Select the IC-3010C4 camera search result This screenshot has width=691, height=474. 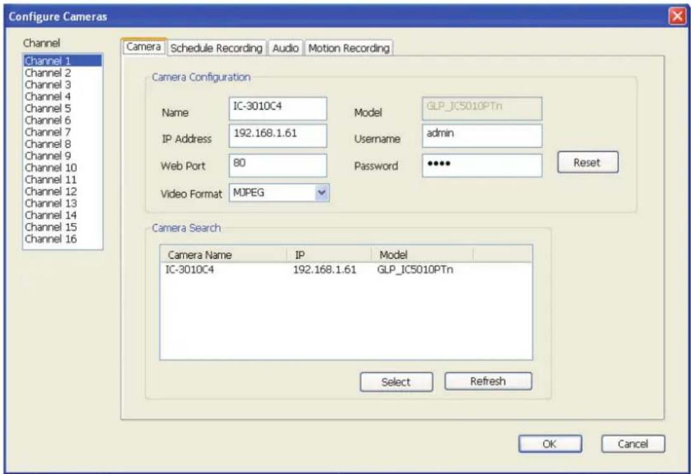[x=190, y=269]
